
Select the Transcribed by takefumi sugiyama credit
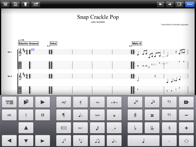point(174,24)
